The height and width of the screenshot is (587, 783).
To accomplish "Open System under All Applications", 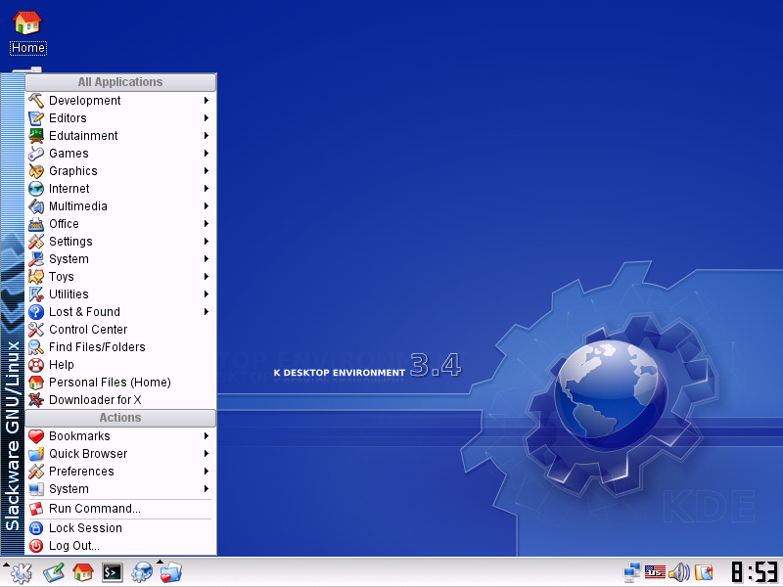I will pos(120,259).
